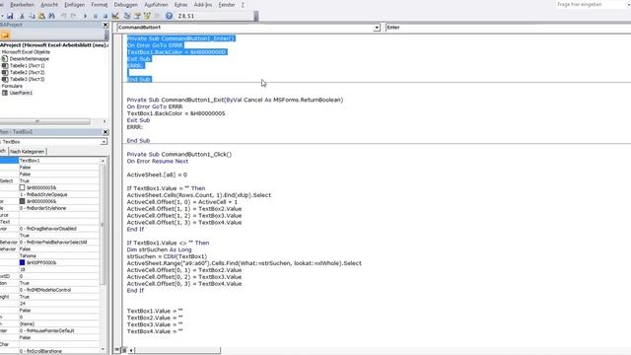
Task: Click the horizontal scrollbar below the code
Action: click(x=177, y=350)
